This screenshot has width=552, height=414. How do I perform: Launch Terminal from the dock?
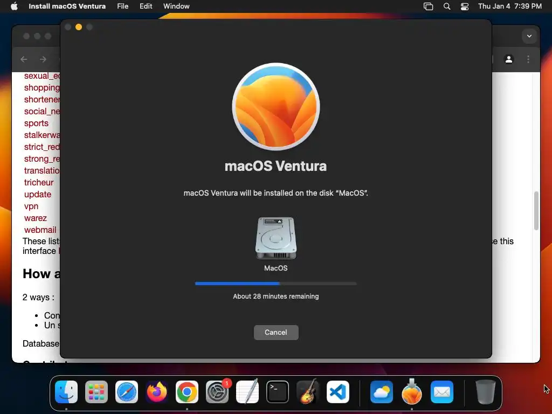coord(278,392)
